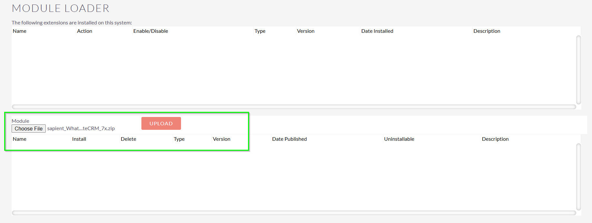This screenshot has height=223, width=592.
Task: Click horizontal scrollbar under installed extensions table
Action: pyautogui.click(x=294, y=107)
